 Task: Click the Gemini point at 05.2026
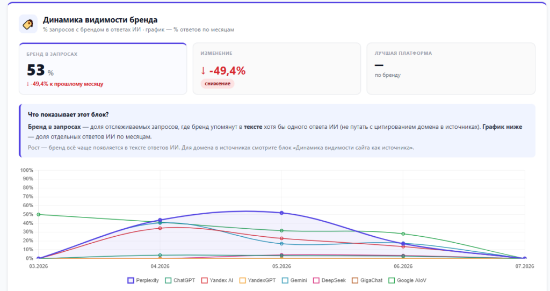point(281,244)
